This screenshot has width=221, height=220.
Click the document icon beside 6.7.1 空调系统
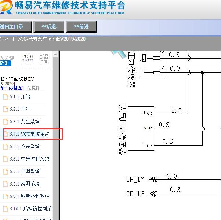[x=6, y=172]
